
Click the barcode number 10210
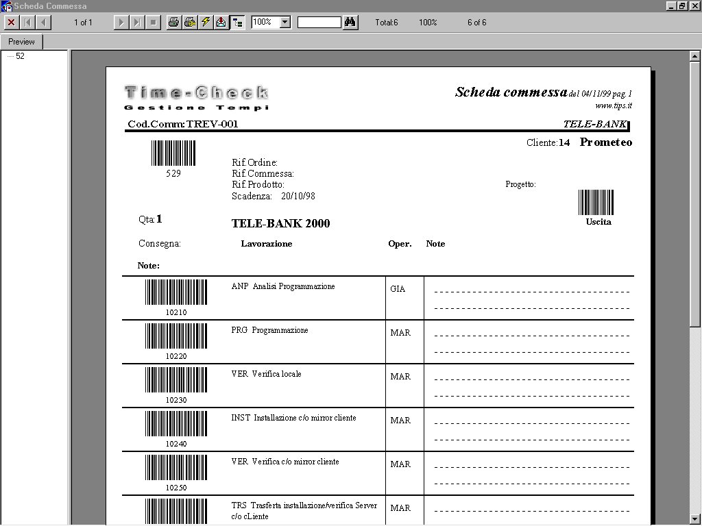coord(176,312)
